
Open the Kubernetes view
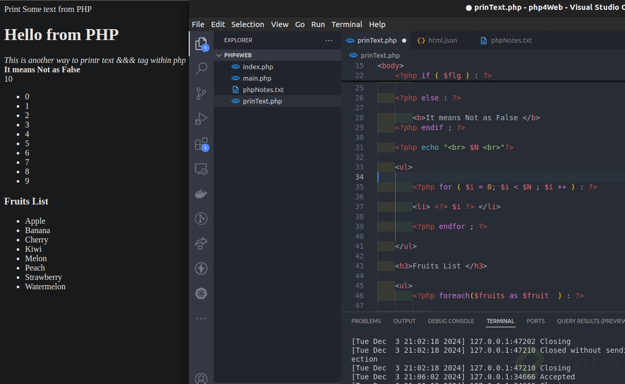click(201, 293)
